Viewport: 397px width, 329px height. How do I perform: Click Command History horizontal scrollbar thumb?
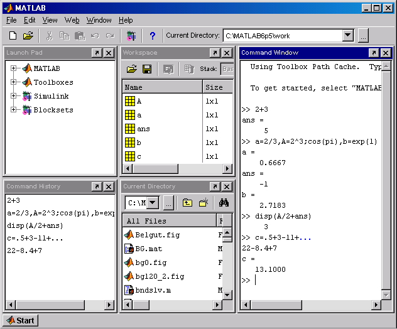coord(50,305)
